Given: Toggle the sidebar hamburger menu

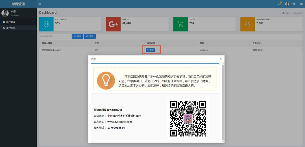Looking at the screenshot, I should tap(40, 4).
